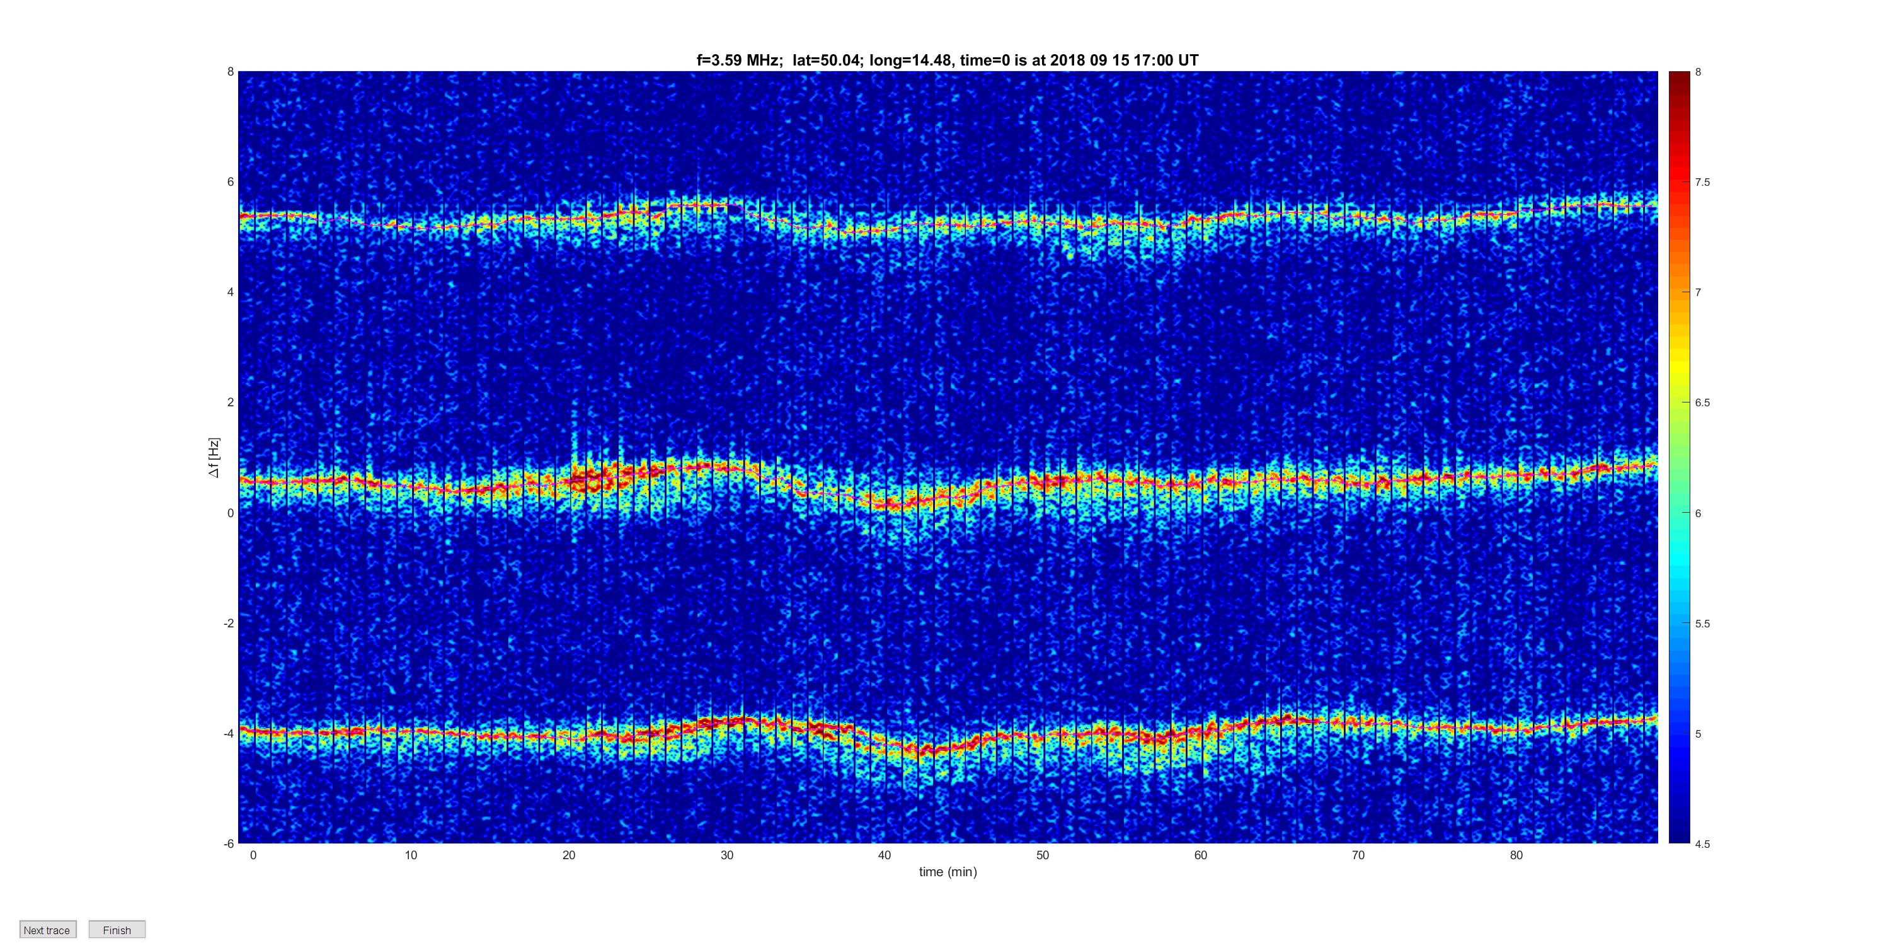The height and width of the screenshot is (948, 1890).
Task: Click the colorbar tick label 6.5
Action: [1702, 403]
